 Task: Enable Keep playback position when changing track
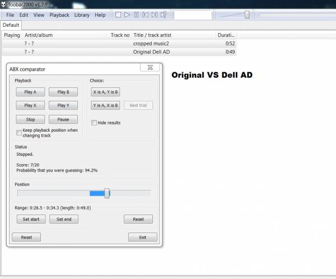pos(19,133)
